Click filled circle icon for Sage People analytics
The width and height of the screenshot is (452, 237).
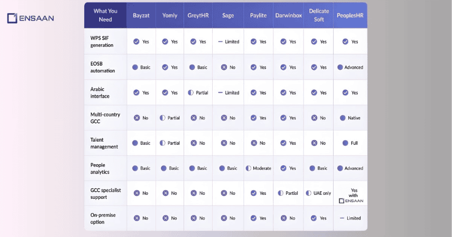(x=222, y=168)
